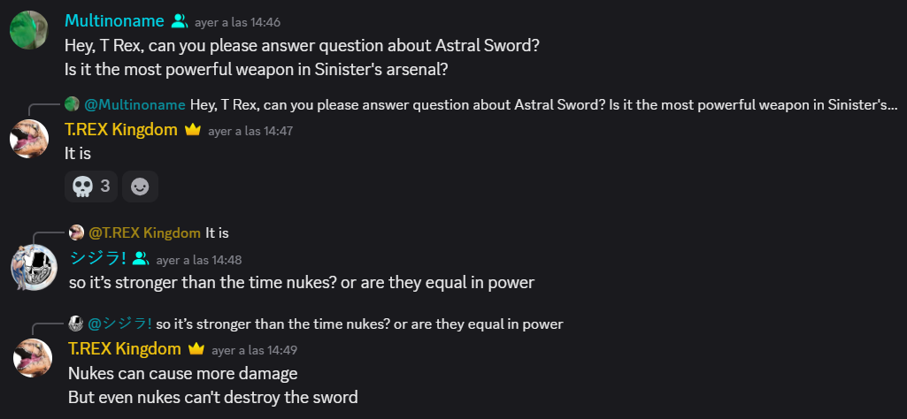Click the role icon beside Multinoname's name
907x419 pixels.
point(180,21)
